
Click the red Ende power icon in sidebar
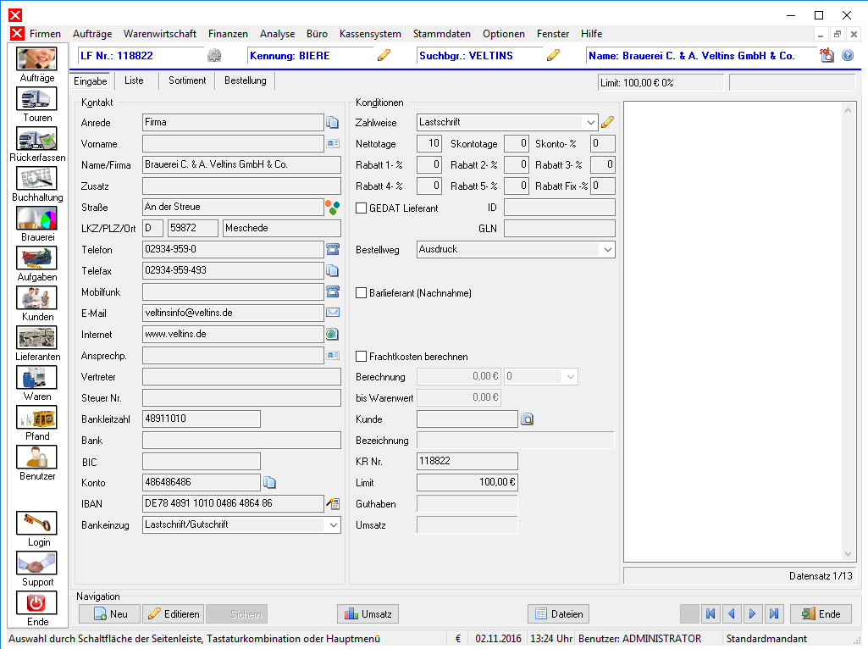click(36, 603)
